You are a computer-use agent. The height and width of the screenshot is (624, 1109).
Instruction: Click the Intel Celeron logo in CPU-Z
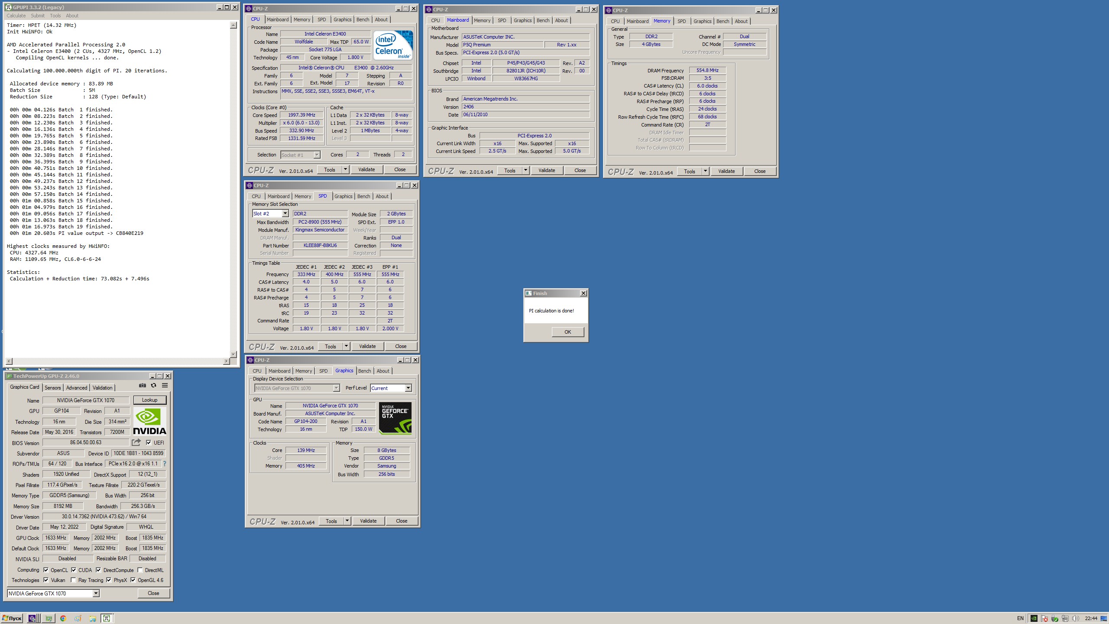coord(393,45)
